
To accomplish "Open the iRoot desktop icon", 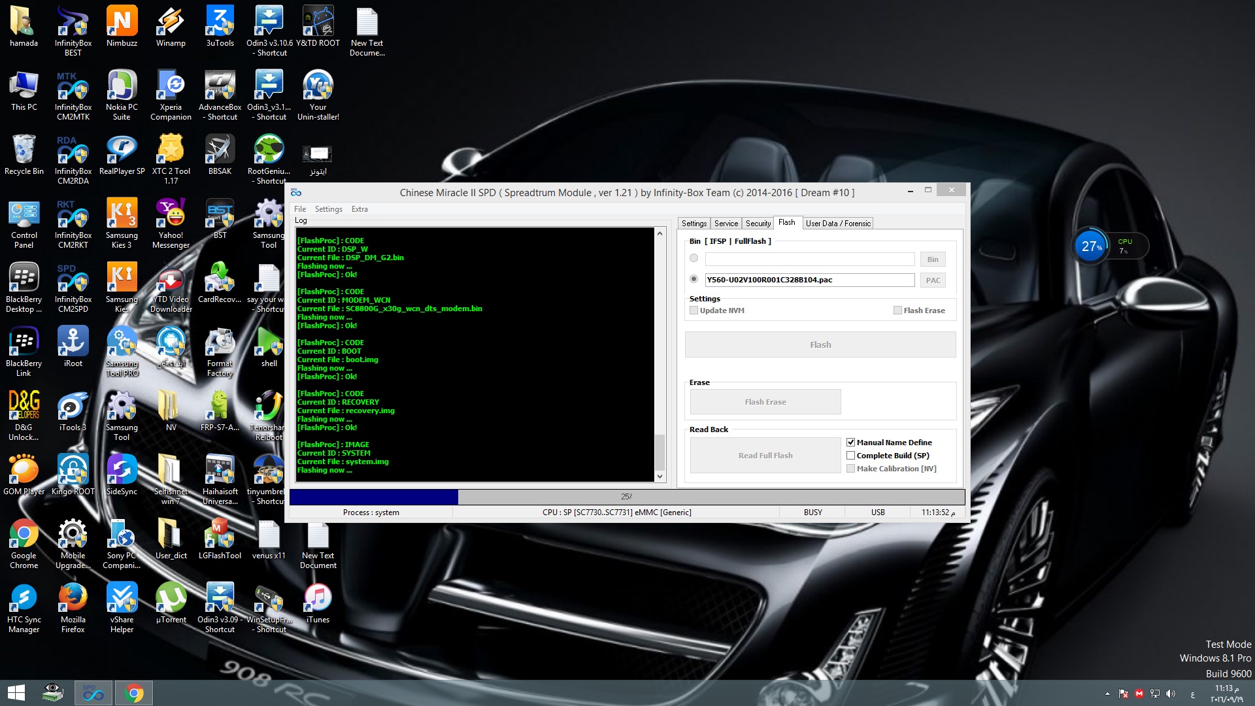I will tap(73, 347).
